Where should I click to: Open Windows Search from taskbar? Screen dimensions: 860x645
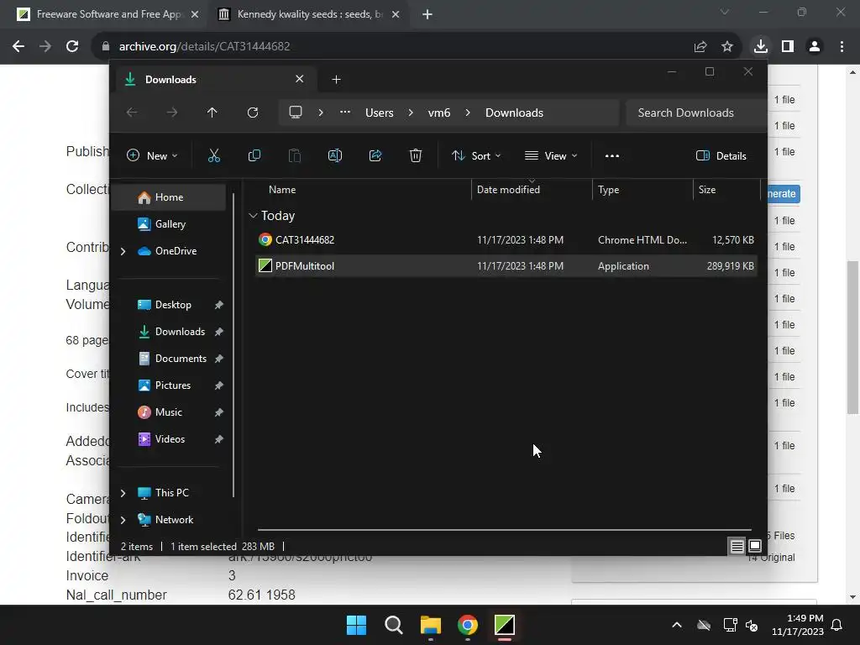(394, 625)
